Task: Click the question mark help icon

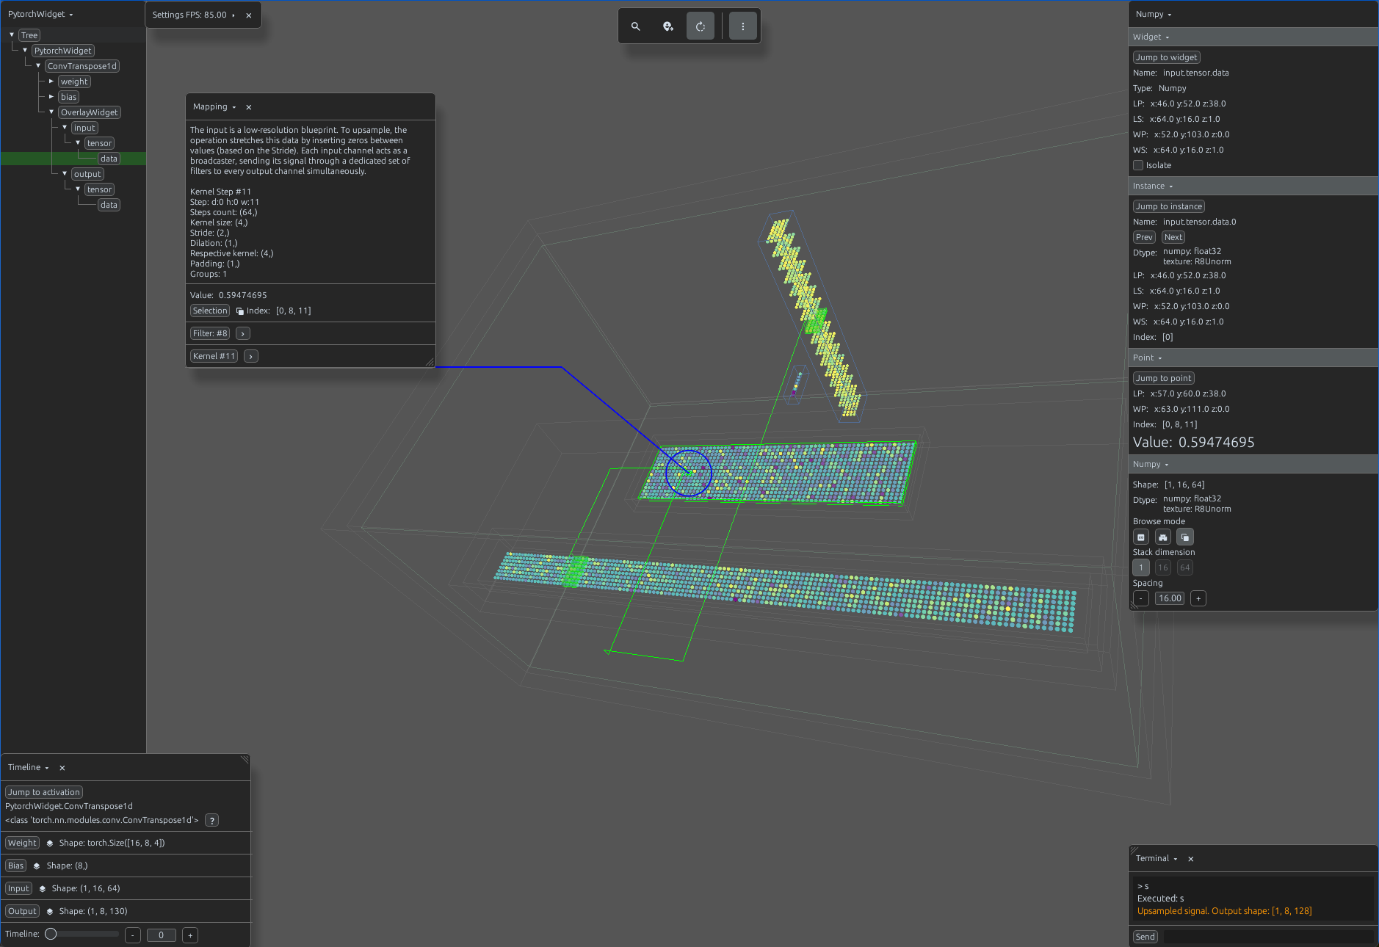Action: (211, 821)
